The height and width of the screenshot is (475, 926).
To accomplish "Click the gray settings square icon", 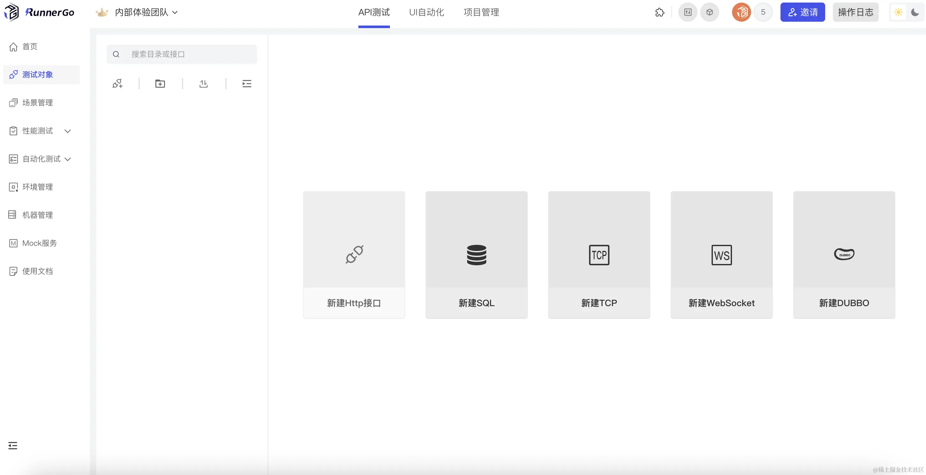I will click(688, 12).
